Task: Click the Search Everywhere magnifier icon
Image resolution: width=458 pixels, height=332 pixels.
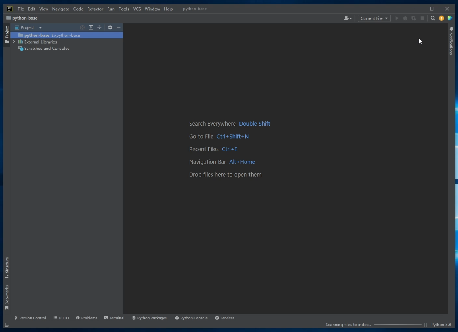Action: point(432,18)
